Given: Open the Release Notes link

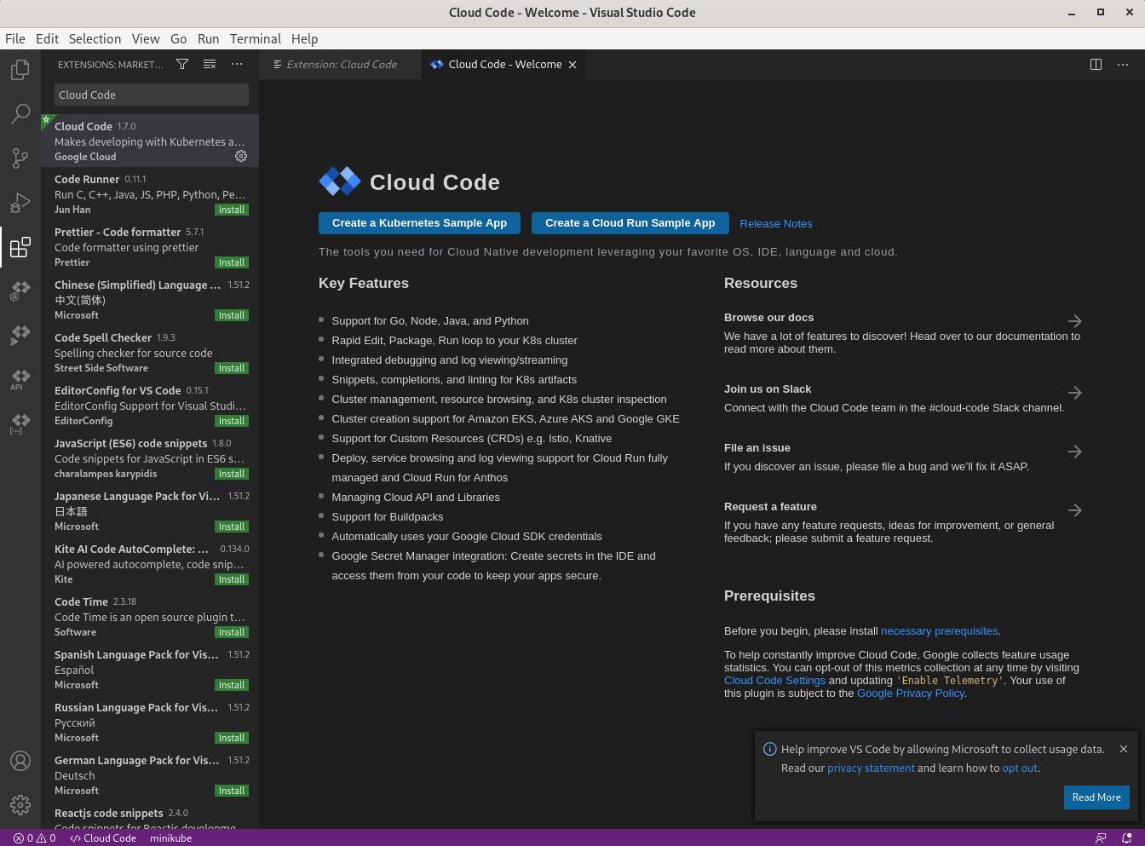Looking at the screenshot, I should pos(776,224).
